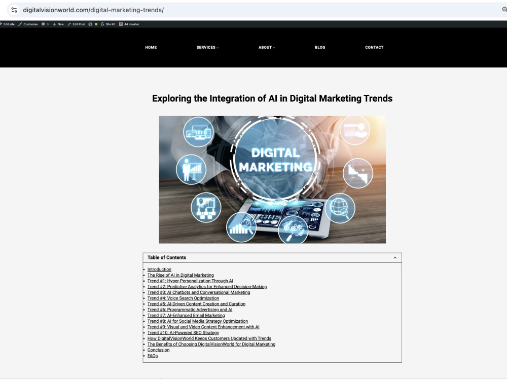
Task: Open Trend #4 Voice Search Optimization link
Action: click(x=183, y=298)
